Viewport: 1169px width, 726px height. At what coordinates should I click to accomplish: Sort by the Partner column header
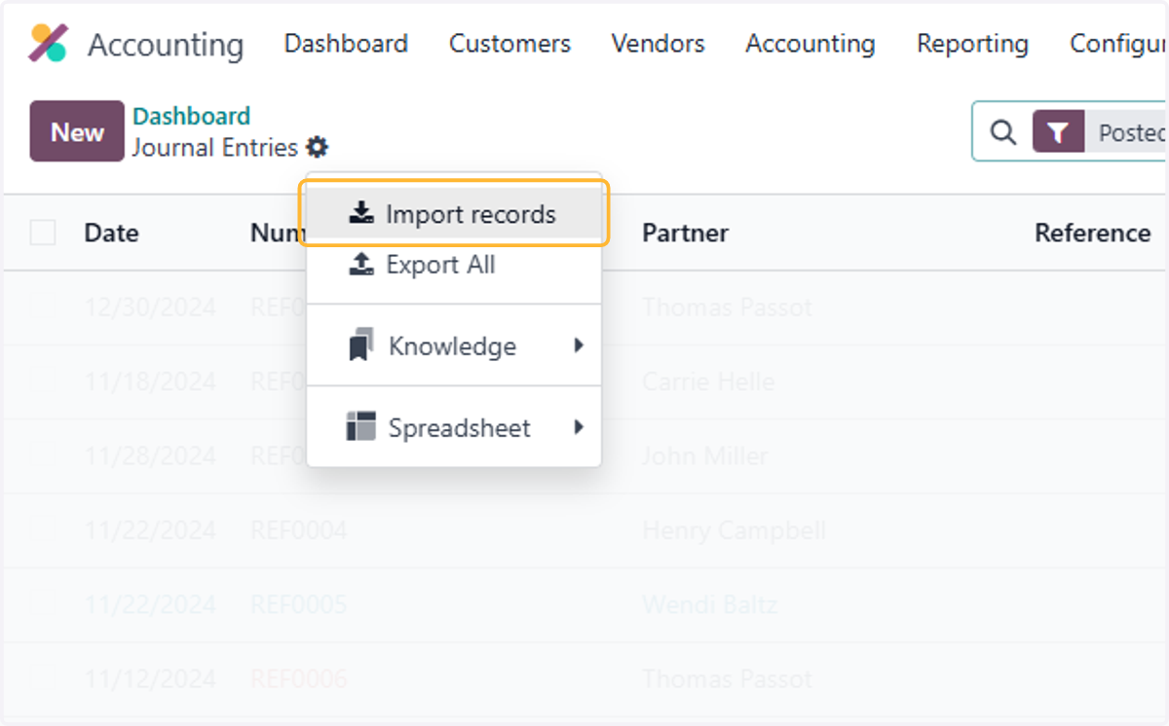click(685, 234)
